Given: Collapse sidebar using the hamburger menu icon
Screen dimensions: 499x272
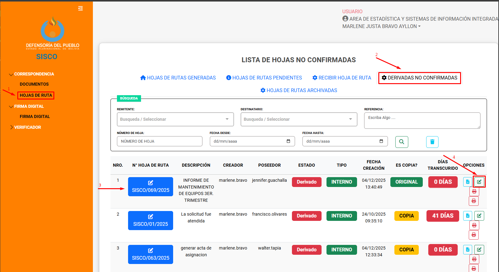Looking at the screenshot, I should point(81,8).
